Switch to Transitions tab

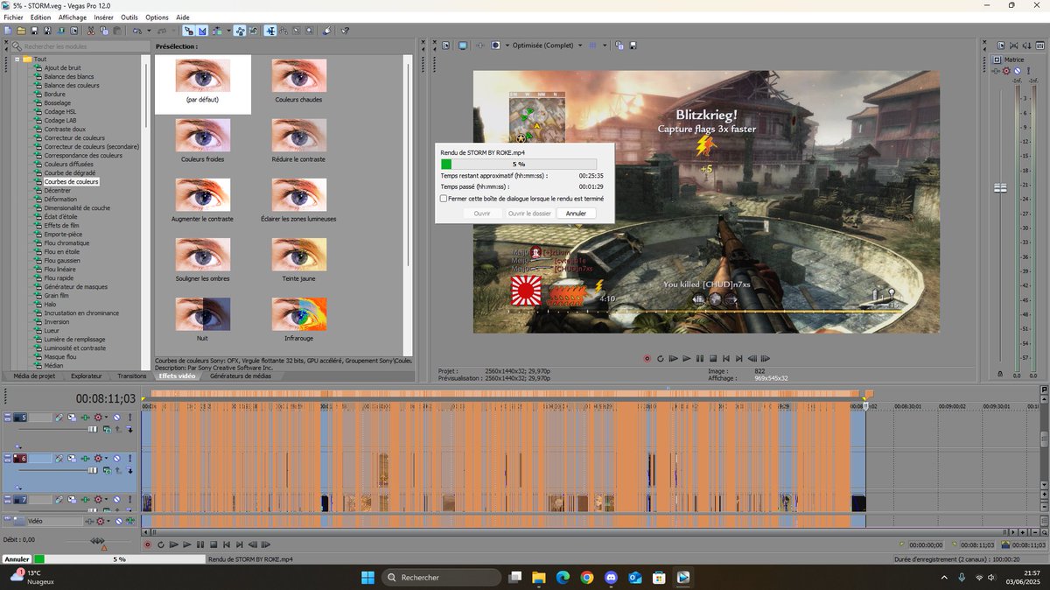[x=132, y=376]
